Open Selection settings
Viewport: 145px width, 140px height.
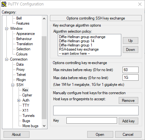coord(23,49)
